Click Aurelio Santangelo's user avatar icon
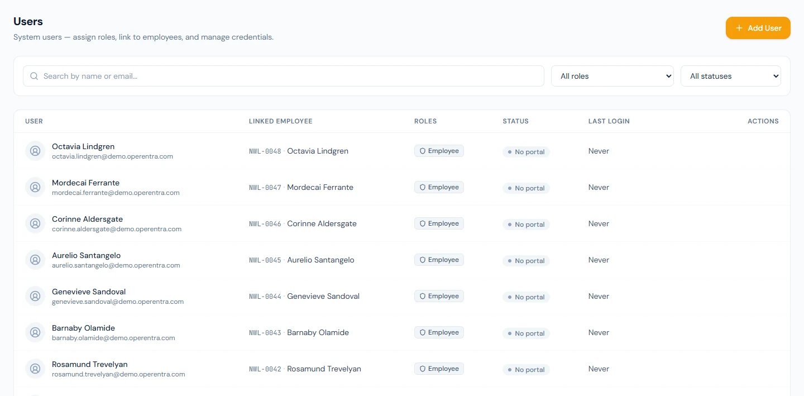The width and height of the screenshot is (804, 396). click(35, 260)
